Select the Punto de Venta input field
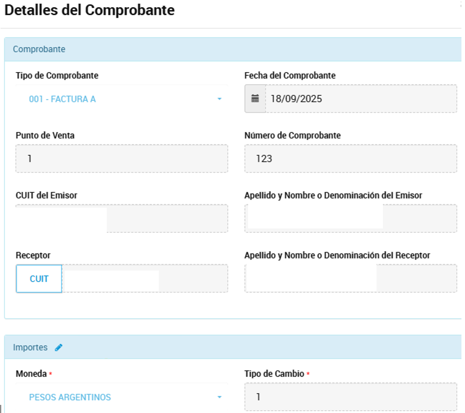 (122, 159)
